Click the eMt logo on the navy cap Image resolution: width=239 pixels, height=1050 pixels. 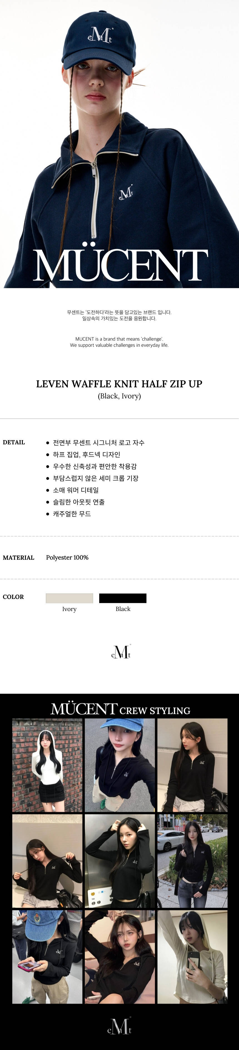point(99,36)
